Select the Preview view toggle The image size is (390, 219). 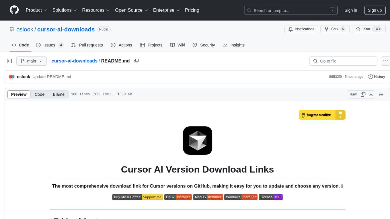(19, 94)
